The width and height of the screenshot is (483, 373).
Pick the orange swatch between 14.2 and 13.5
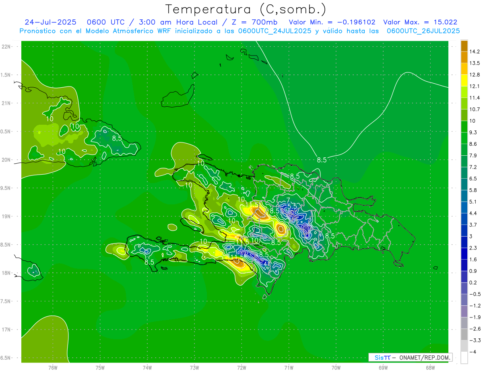pyautogui.click(x=464, y=58)
